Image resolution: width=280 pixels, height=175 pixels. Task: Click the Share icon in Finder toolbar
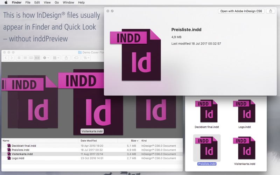pyautogui.click(x=66, y=58)
